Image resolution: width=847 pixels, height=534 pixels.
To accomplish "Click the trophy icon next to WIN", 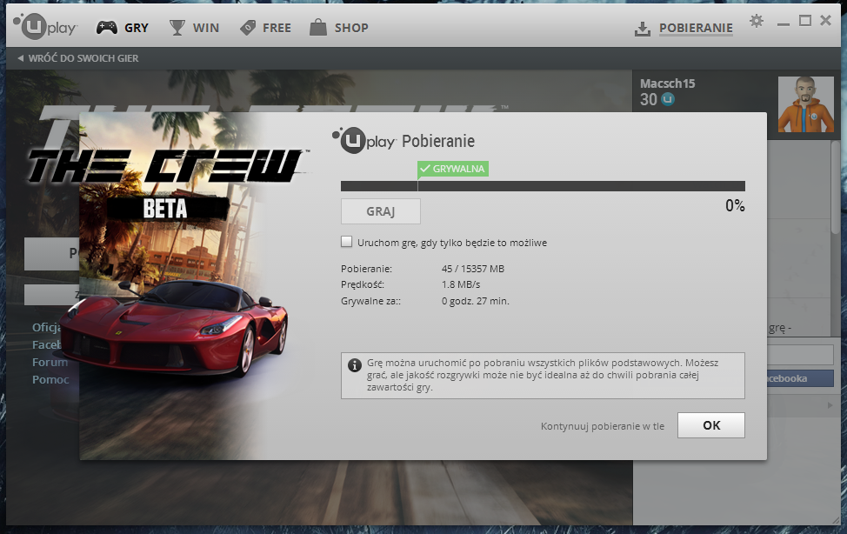I will 177,28.
